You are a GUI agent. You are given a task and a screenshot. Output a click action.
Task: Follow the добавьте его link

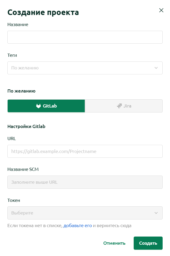click(78, 226)
